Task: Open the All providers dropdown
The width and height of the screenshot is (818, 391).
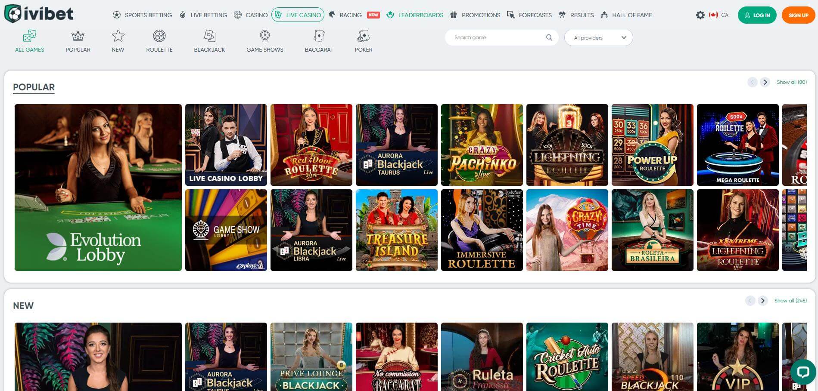Action: [598, 37]
